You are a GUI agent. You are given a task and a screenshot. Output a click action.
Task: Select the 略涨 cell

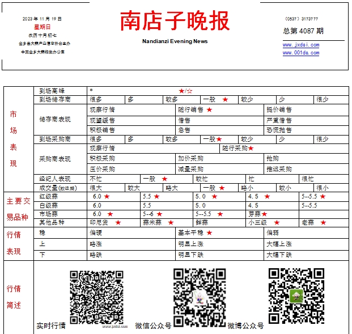(x=131, y=244)
